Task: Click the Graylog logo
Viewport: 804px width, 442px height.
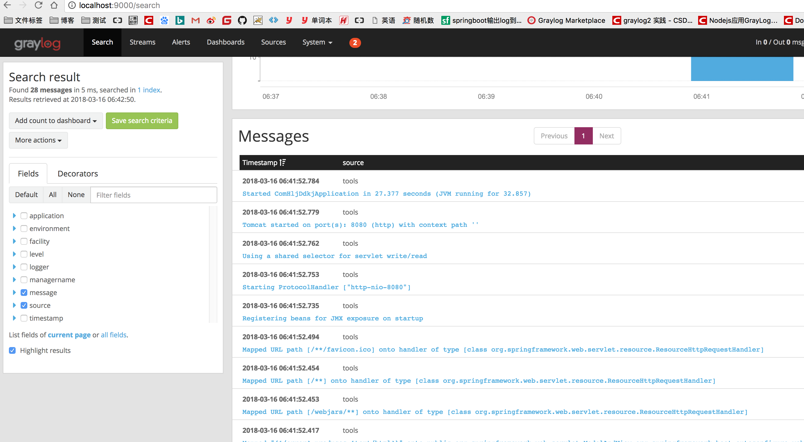Action: [x=37, y=43]
